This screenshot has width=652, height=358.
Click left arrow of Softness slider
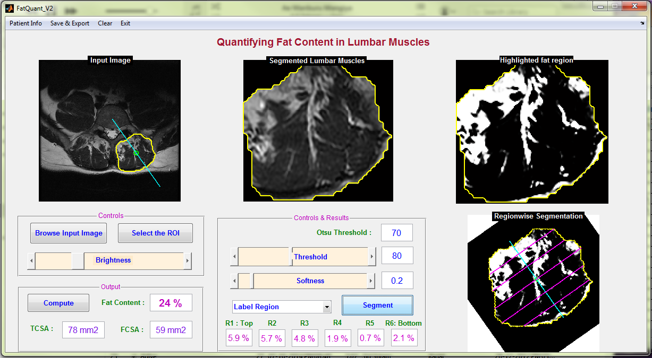tap(234, 281)
